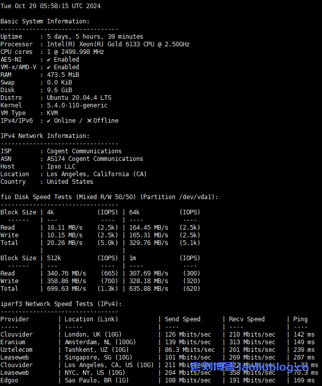Click the Send Speed column header

pyautogui.click(x=182, y=319)
